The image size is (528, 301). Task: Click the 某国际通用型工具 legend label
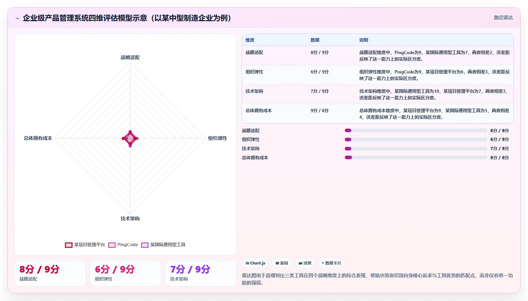tap(168, 245)
